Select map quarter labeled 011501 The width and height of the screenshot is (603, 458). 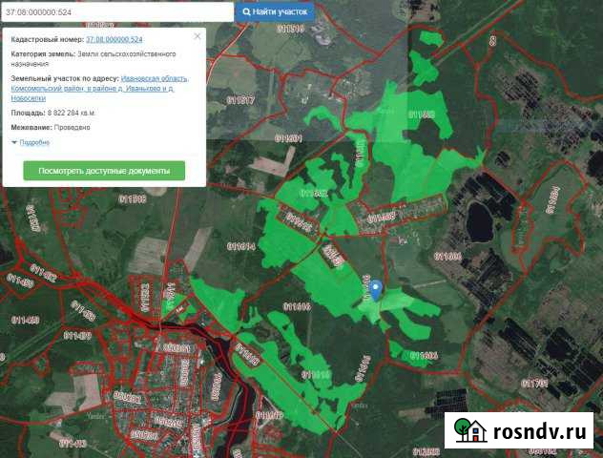coord(287,138)
